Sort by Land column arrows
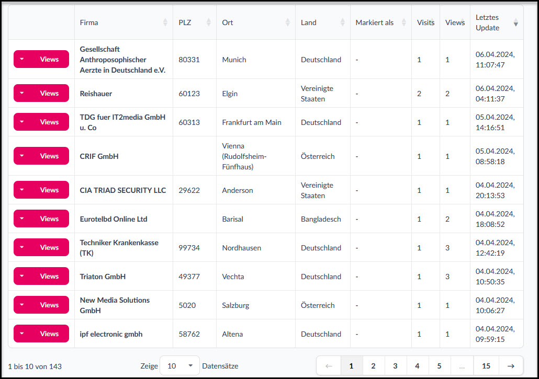Viewport: 539px width, 379px height. [343, 22]
